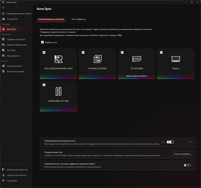Click the Armoury Crate logo in title bar
Image resolution: width=201 pixels, height=188 pixels.
pos(3,2)
